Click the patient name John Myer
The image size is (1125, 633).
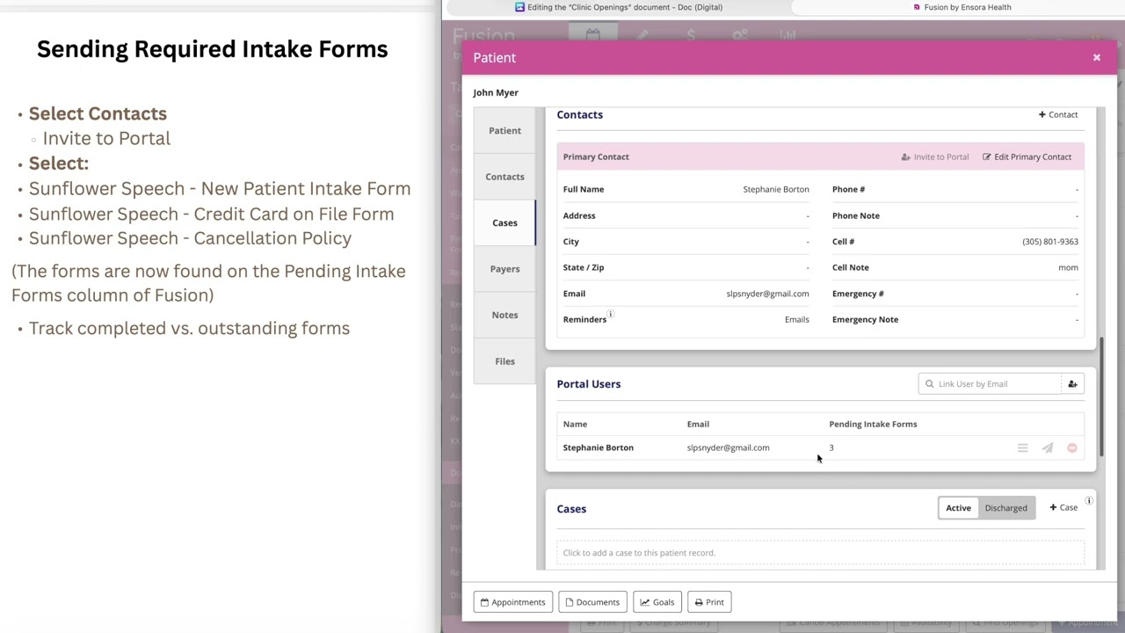496,92
